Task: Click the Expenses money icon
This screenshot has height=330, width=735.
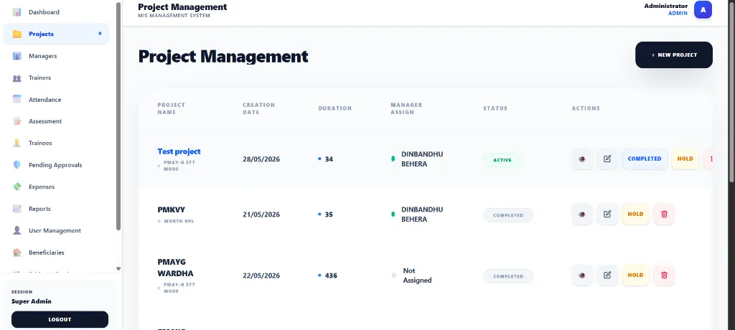Action: [x=17, y=187]
